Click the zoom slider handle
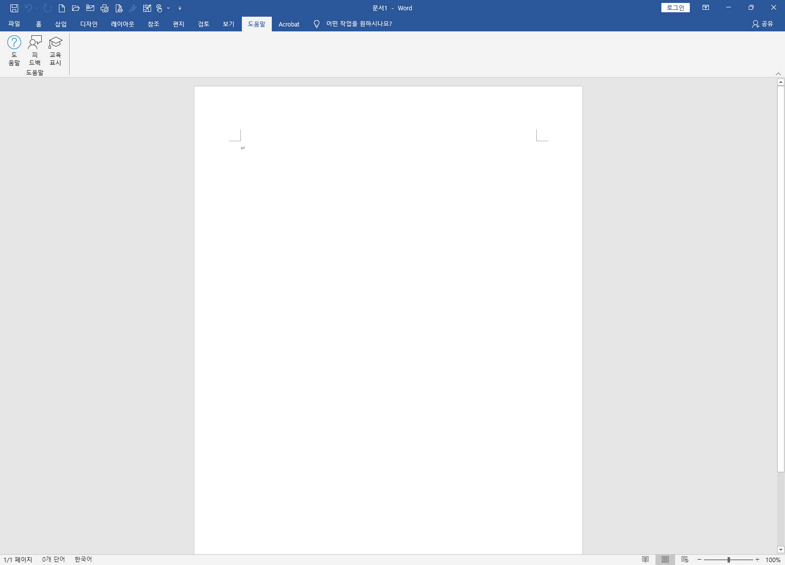 click(x=729, y=560)
